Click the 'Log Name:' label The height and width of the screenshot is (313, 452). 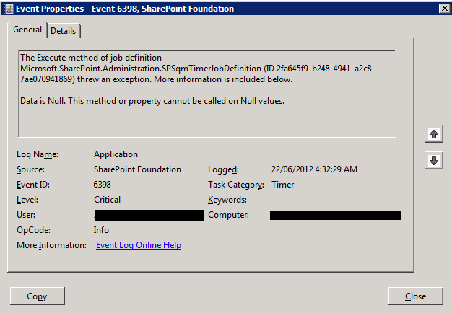[38, 154]
